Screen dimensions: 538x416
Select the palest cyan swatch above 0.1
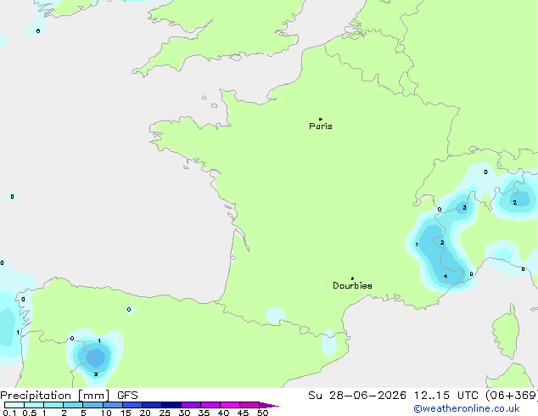tap(14, 405)
